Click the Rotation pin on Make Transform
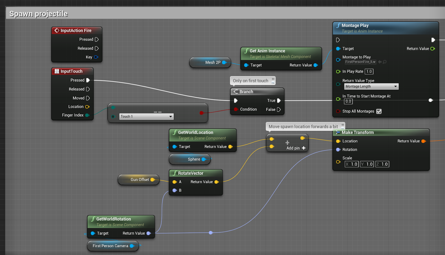The width and height of the screenshot is (445, 255). pyautogui.click(x=338, y=150)
